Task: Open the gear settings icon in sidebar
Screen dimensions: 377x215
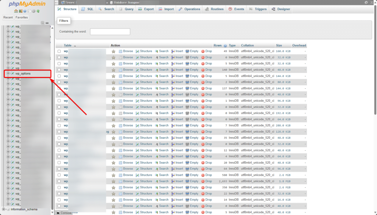Action: pos(34,11)
